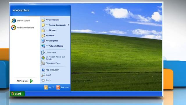
Task: Click the Help and Support question icon
Action: click(x=43, y=70)
